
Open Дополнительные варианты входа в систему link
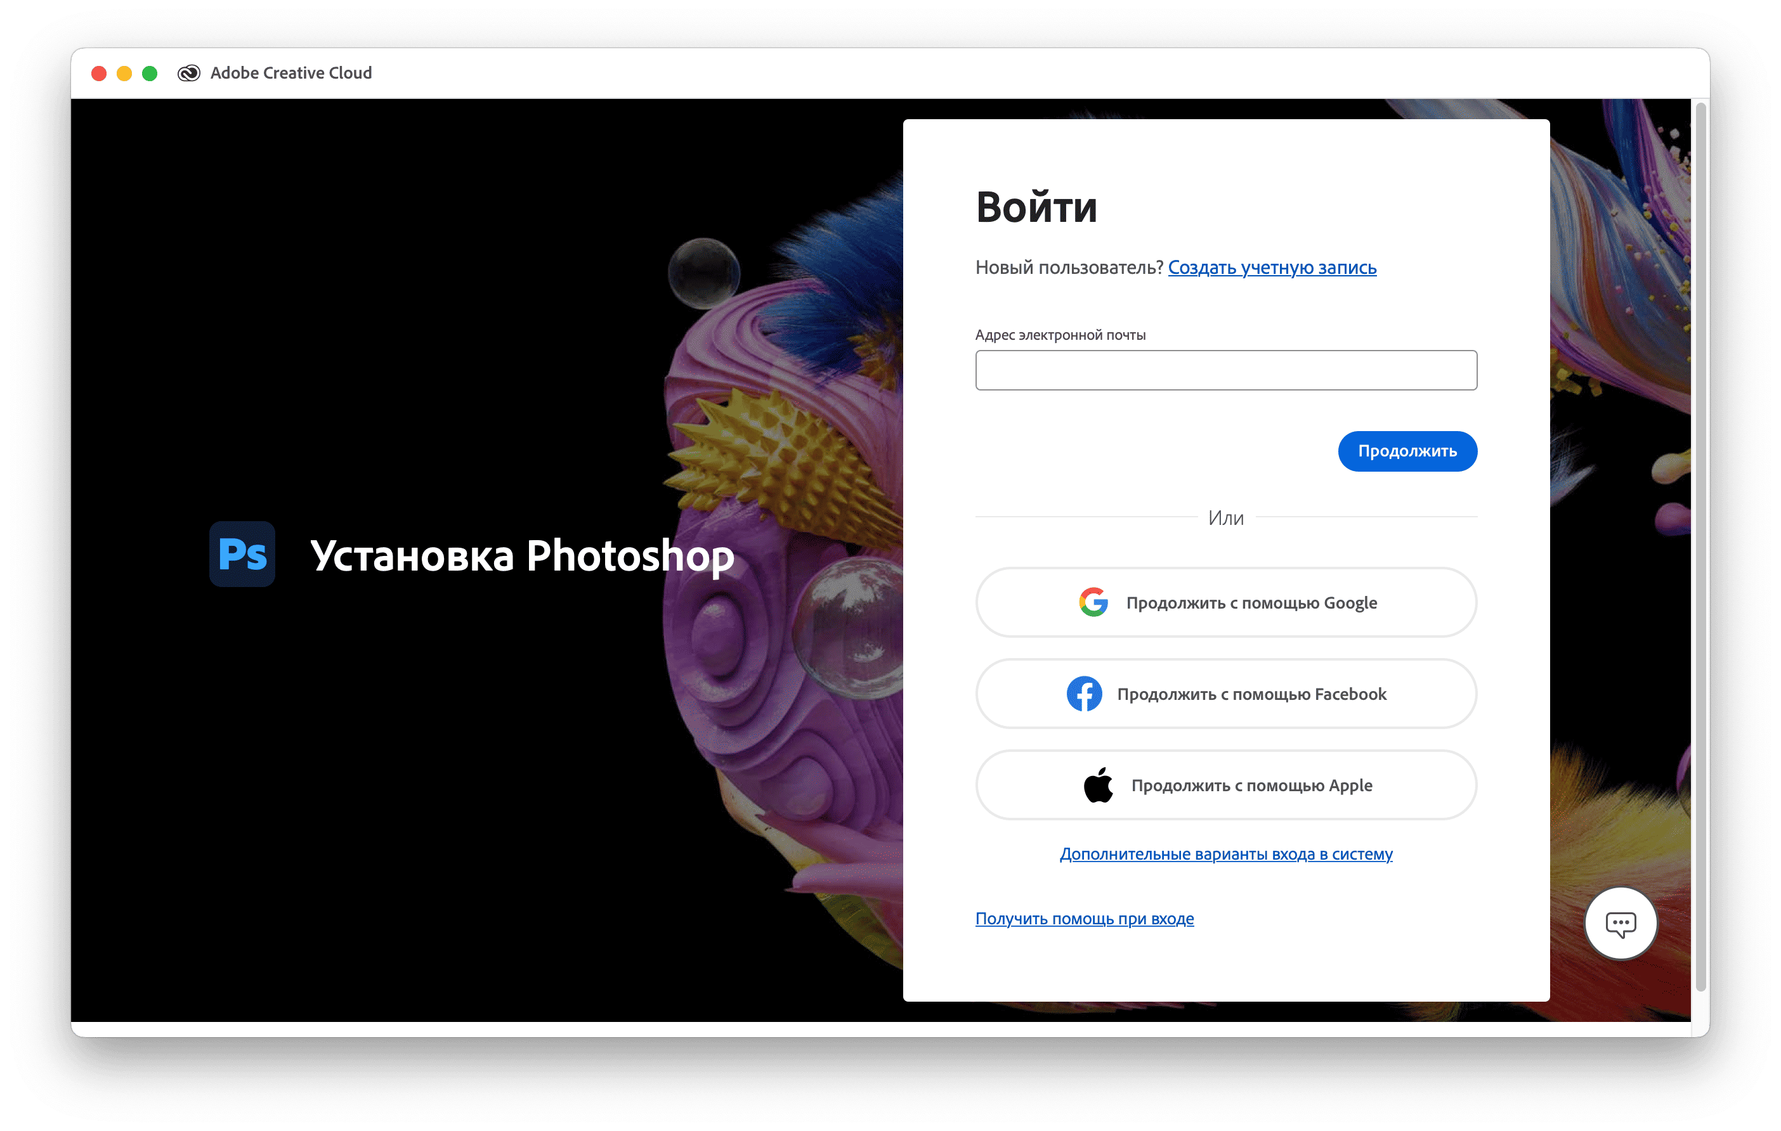tap(1225, 854)
